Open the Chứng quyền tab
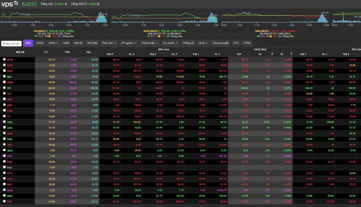The width and height of the screenshot is (361, 207). point(221,43)
